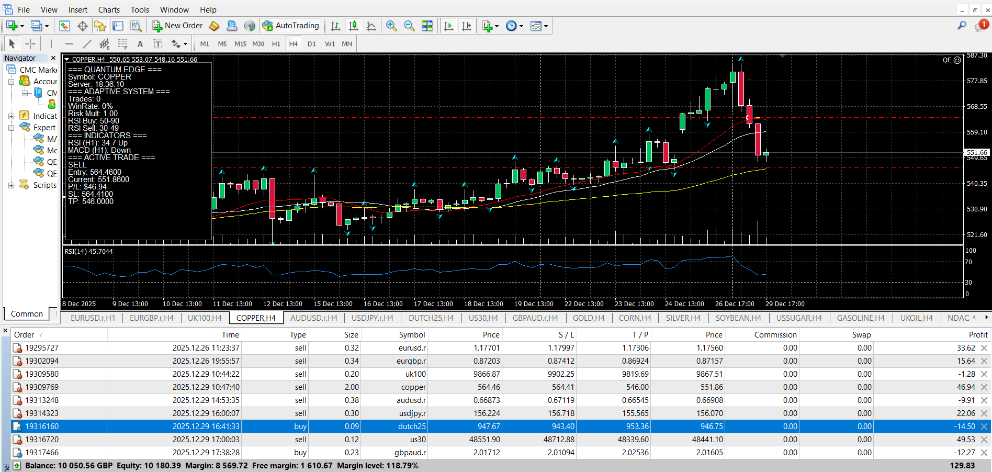Activate the Fibonacci retracement drawing tool
Image resolution: width=992 pixels, height=472 pixels.
(x=123, y=44)
